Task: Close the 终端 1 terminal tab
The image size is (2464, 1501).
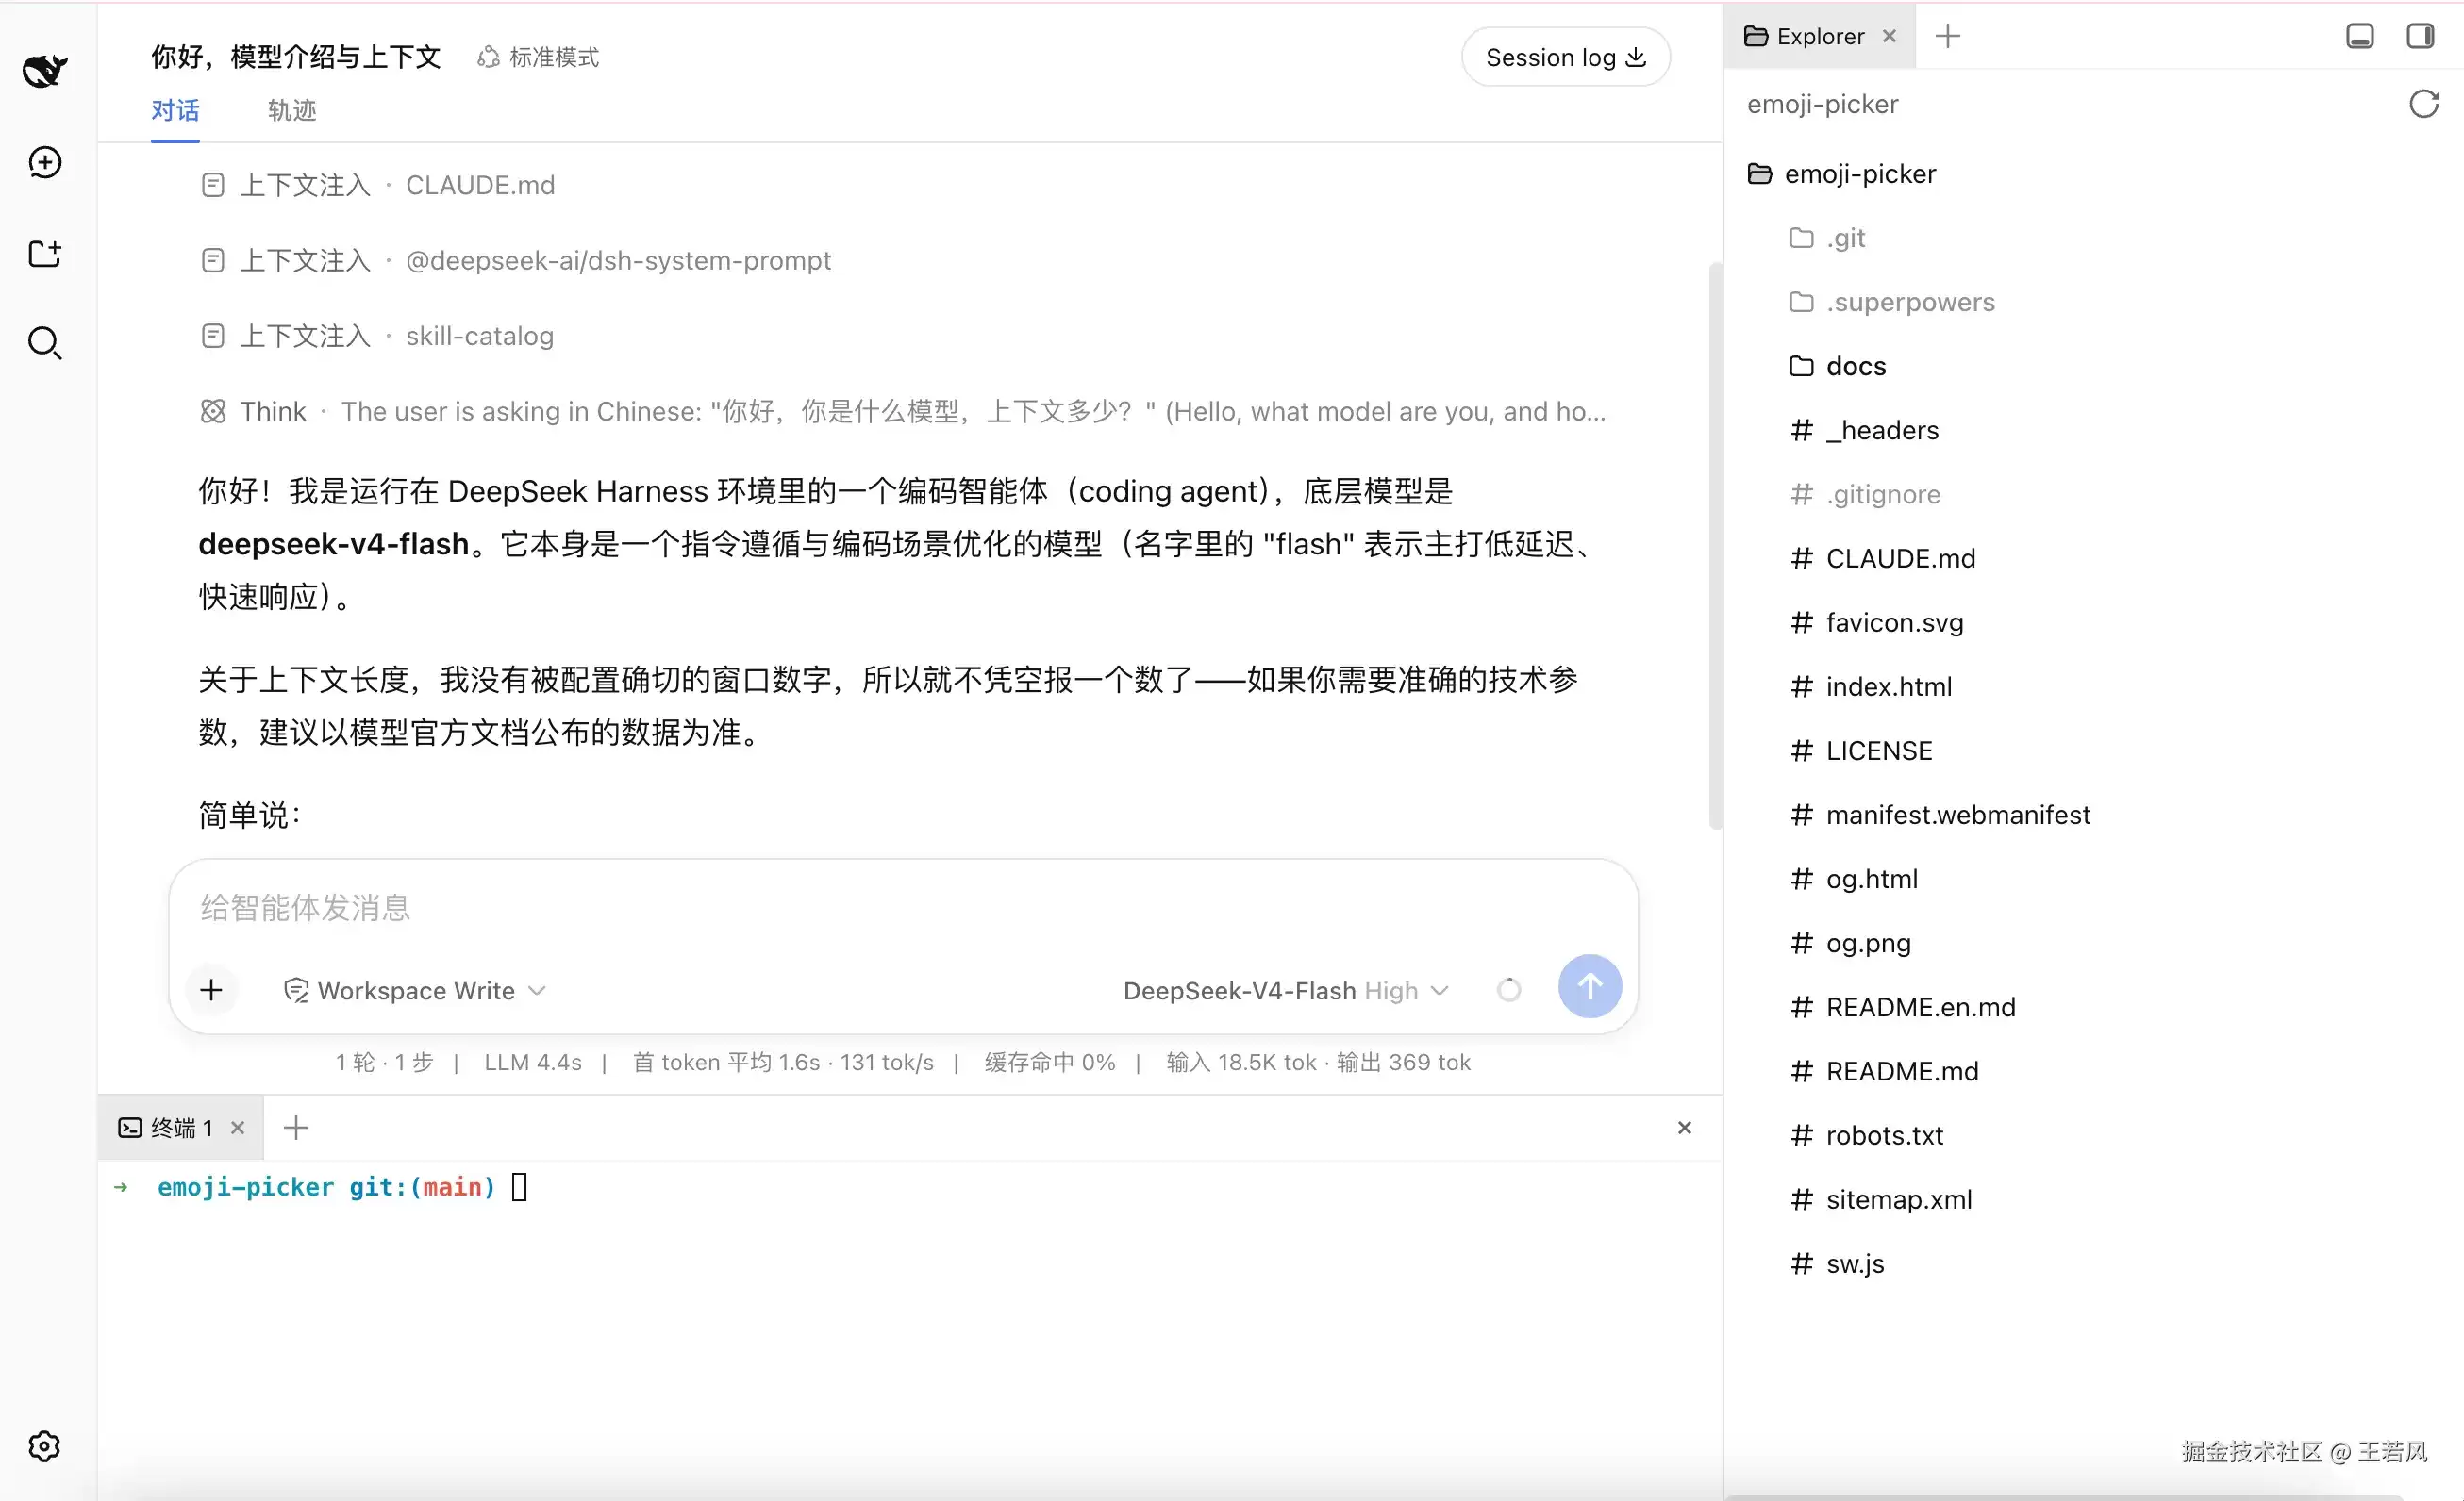Action: click(238, 1129)
